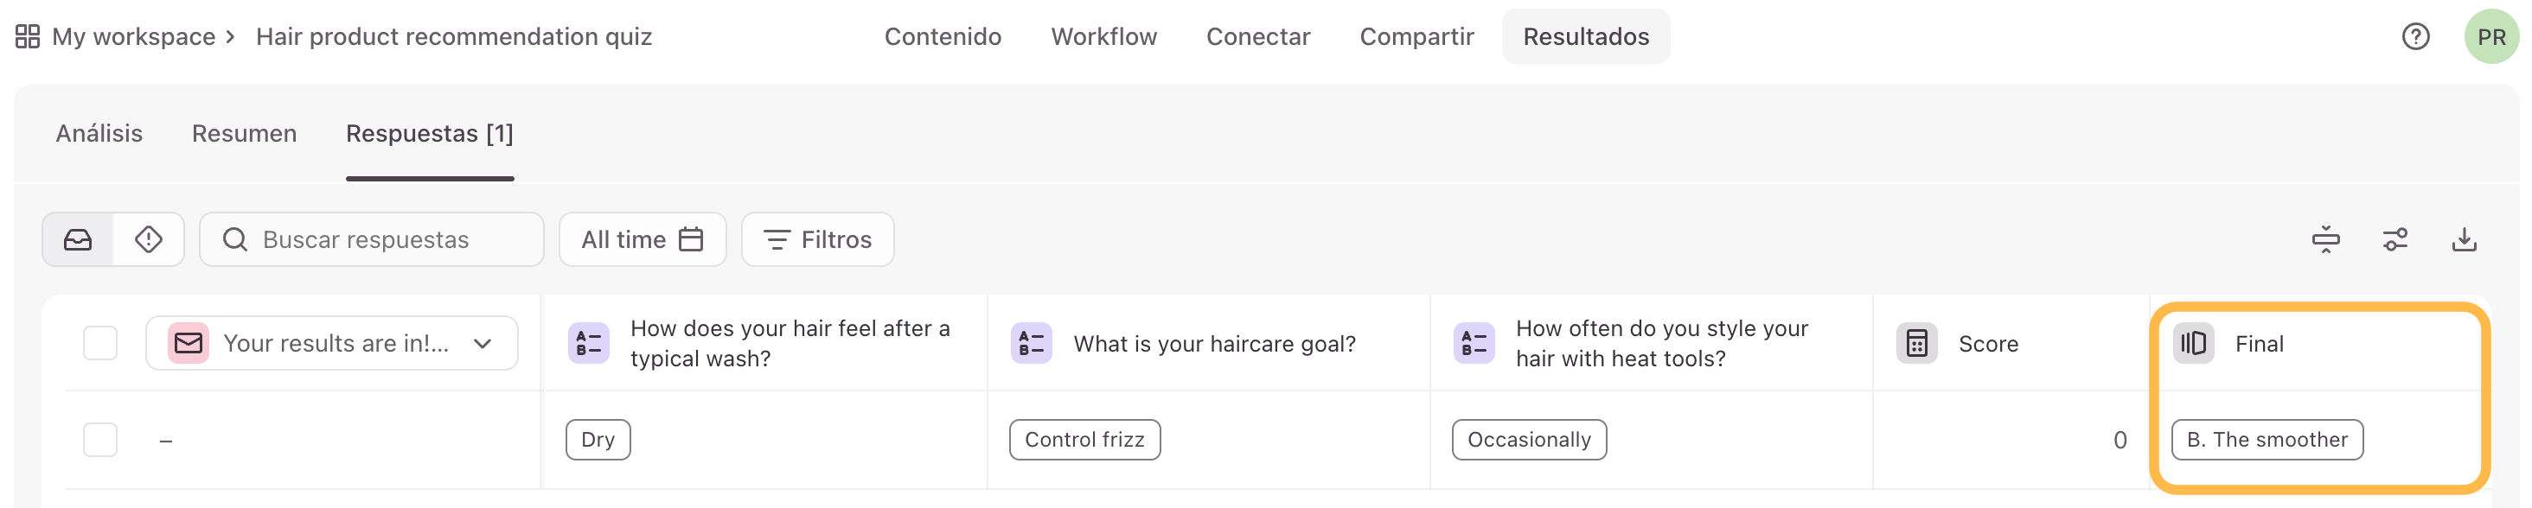Viewport: 2532px width, 508px height.
Task: Click the My workspace breadcrumb link
Action: pyautogui.click(x=134, y=37)
